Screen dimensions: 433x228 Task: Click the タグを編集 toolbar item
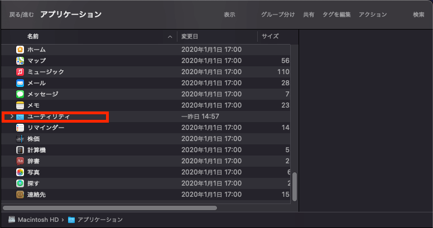pyautogui.click(x=336, y=14)
